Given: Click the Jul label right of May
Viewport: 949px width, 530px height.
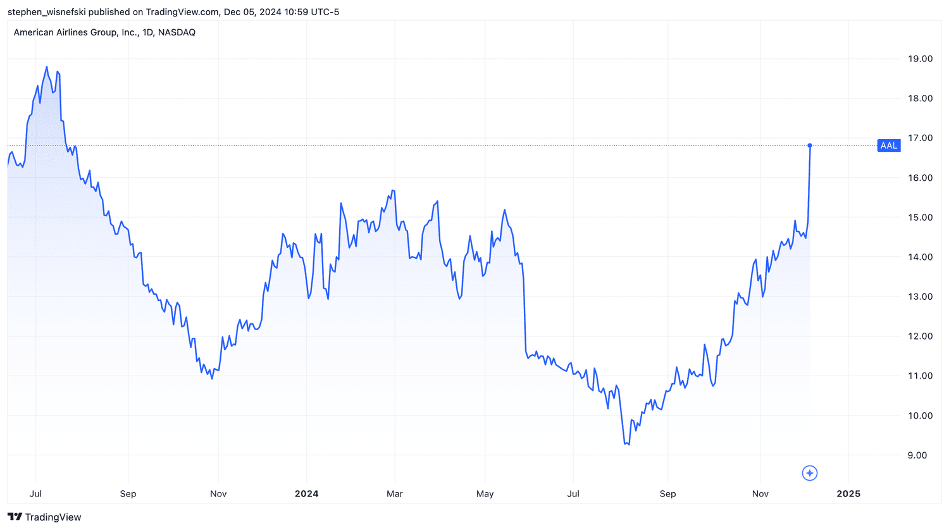Looking at the screenshot, I should (x=573, y=493).
